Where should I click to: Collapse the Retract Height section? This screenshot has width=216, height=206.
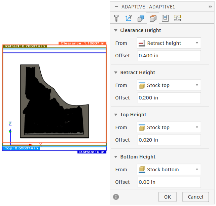[116, 72]
